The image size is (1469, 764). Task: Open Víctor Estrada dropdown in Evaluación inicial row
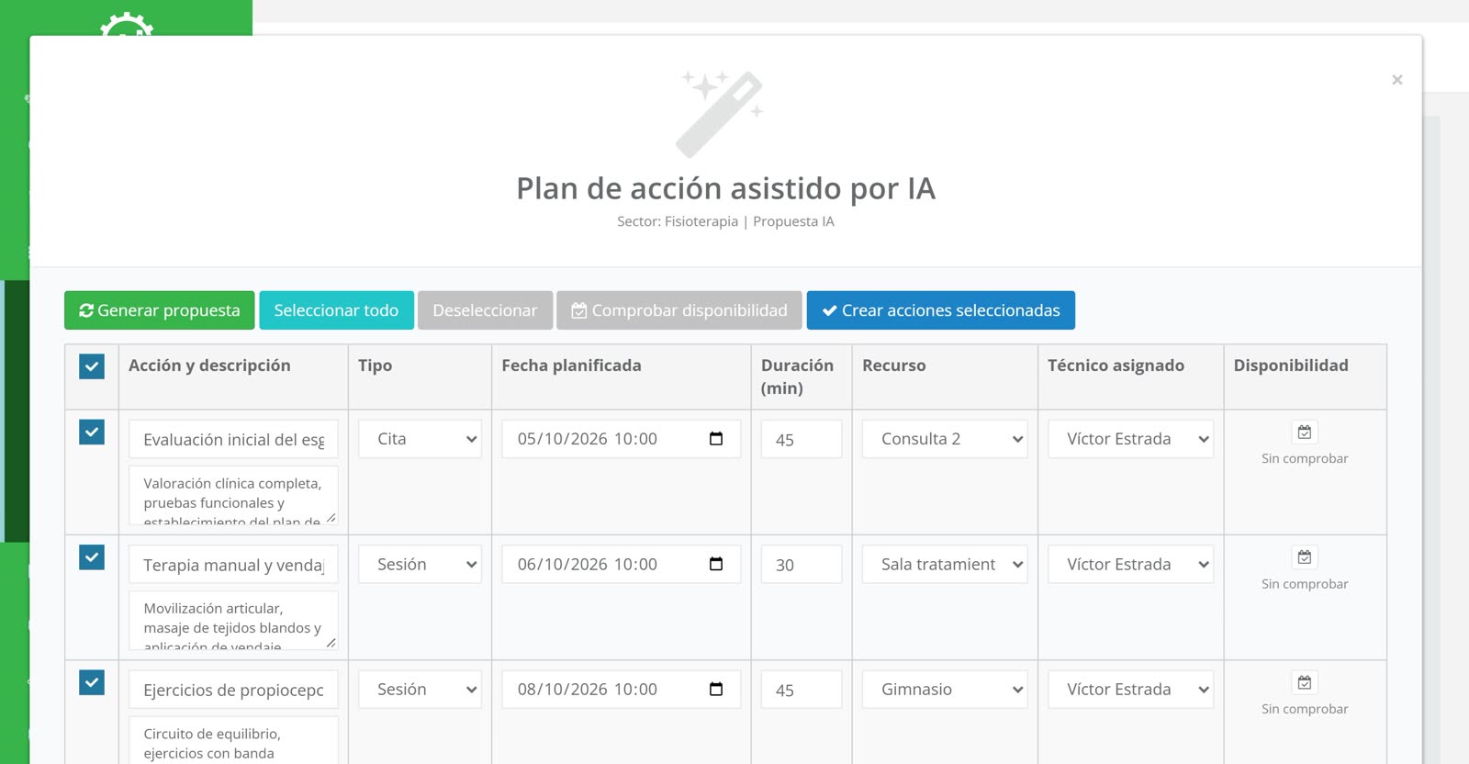point(1130,439)
